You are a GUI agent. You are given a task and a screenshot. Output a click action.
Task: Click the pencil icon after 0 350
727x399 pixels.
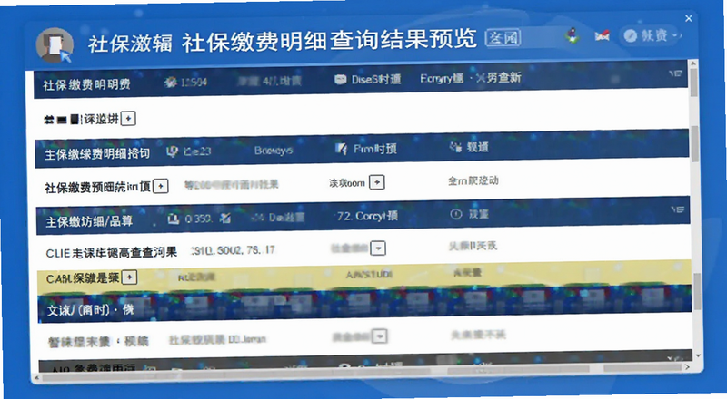point(225,218)
